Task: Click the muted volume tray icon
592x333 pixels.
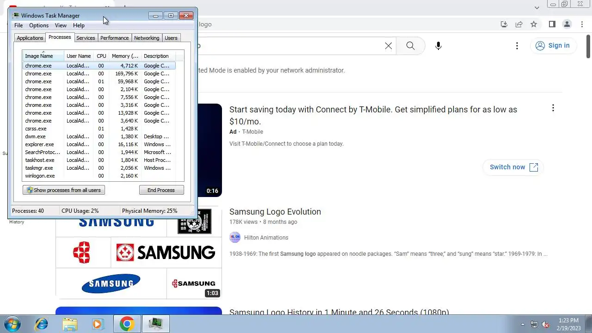Action: 545,324
